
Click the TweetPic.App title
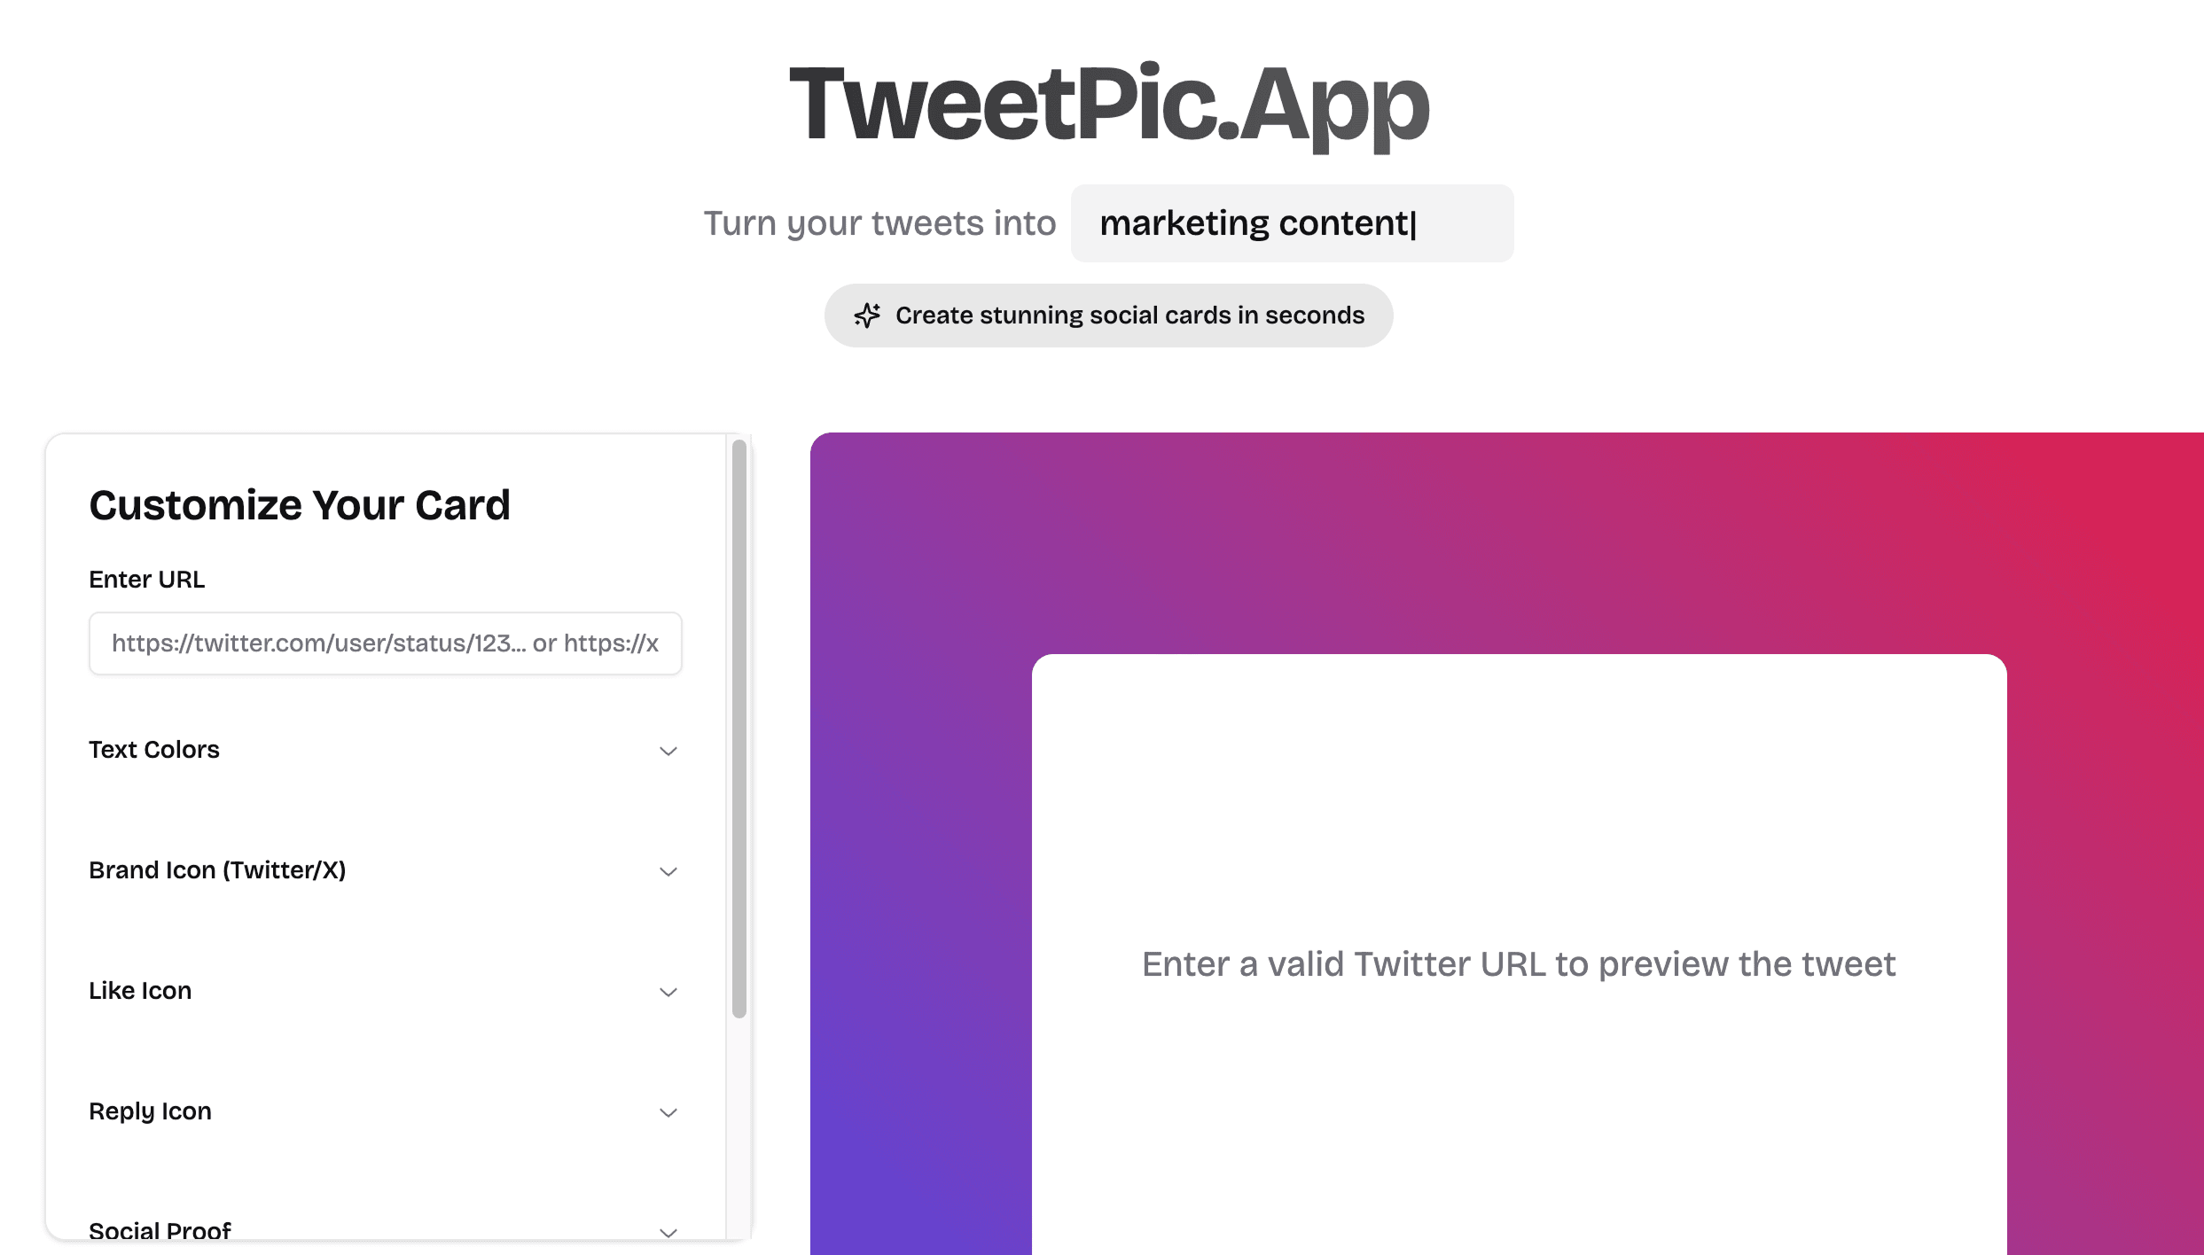1108,104
